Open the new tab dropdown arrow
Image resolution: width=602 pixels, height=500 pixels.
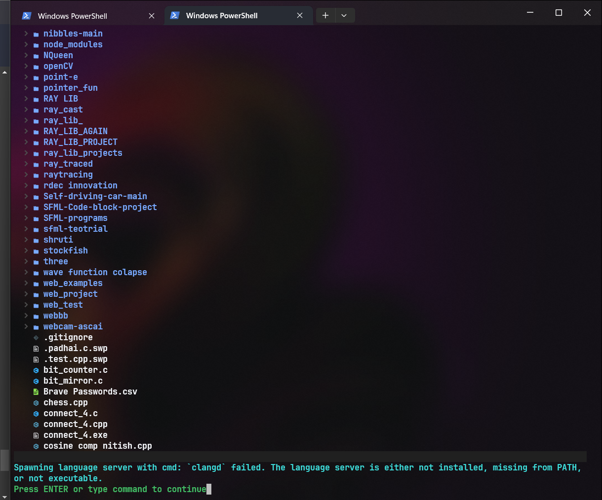pos(344,15)
